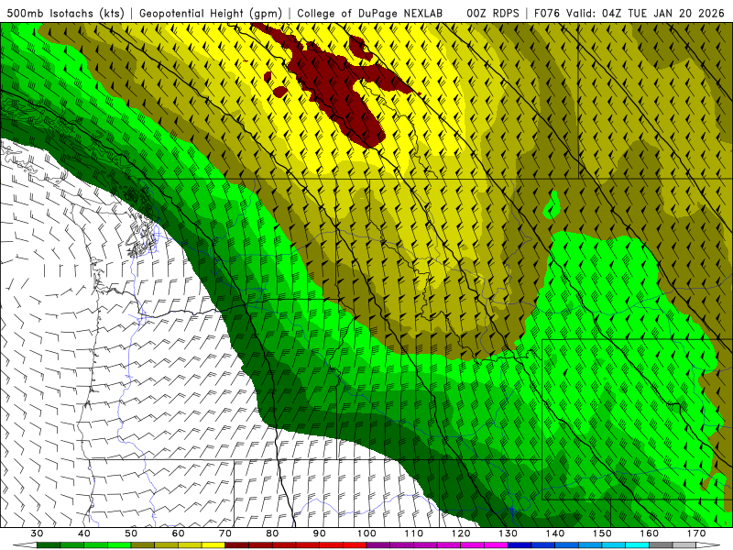Screen dimensions: 733x550
Task: Click the '80' colorbar label
Action: pos(272,533)
